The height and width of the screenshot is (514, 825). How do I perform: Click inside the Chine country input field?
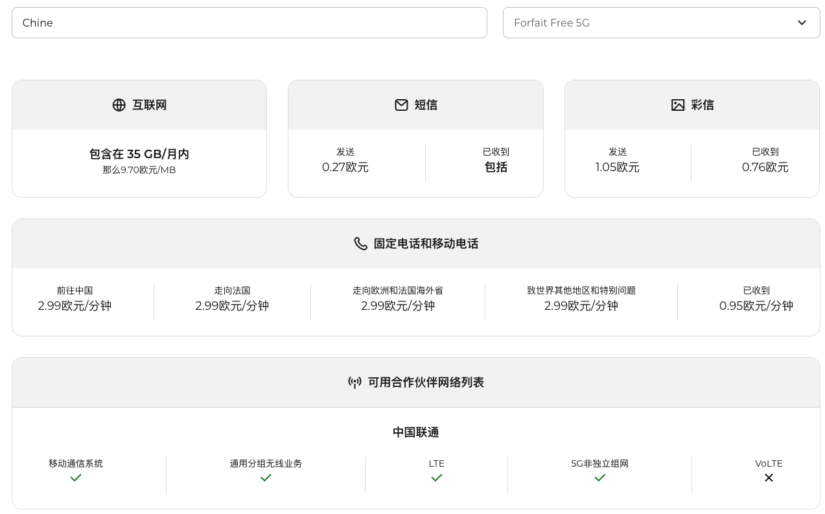250,23
